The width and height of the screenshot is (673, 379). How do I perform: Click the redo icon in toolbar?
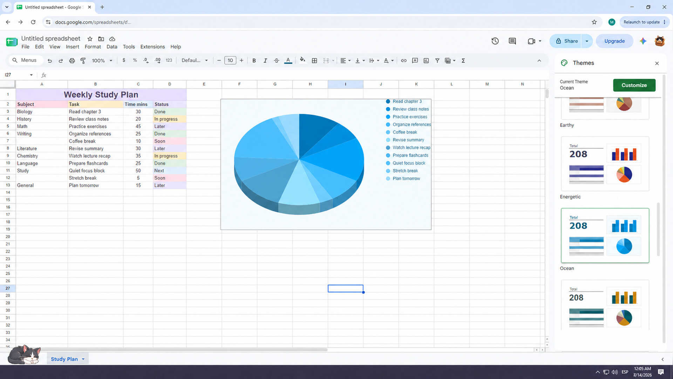(x=61, y=61)
